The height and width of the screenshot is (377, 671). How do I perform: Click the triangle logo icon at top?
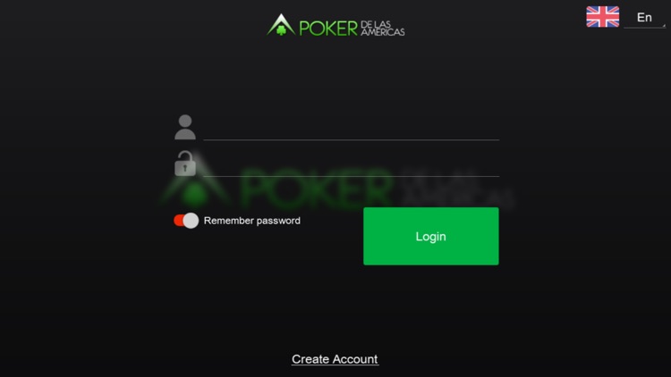pyautogui.click(x=281, y=24)
